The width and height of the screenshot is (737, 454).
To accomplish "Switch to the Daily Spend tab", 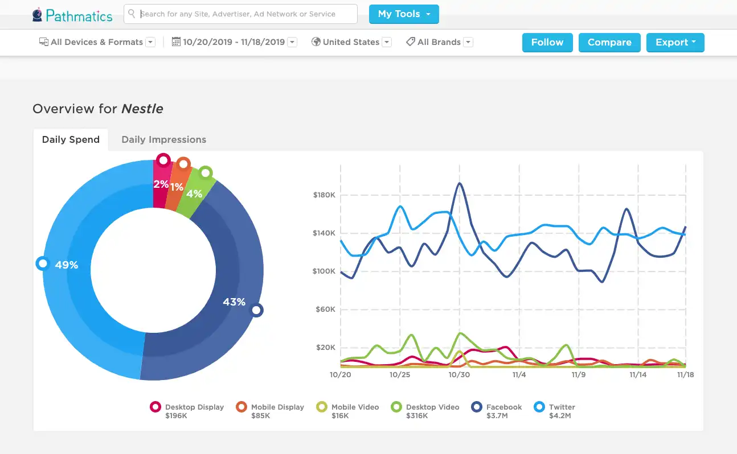I will [71, 139].
